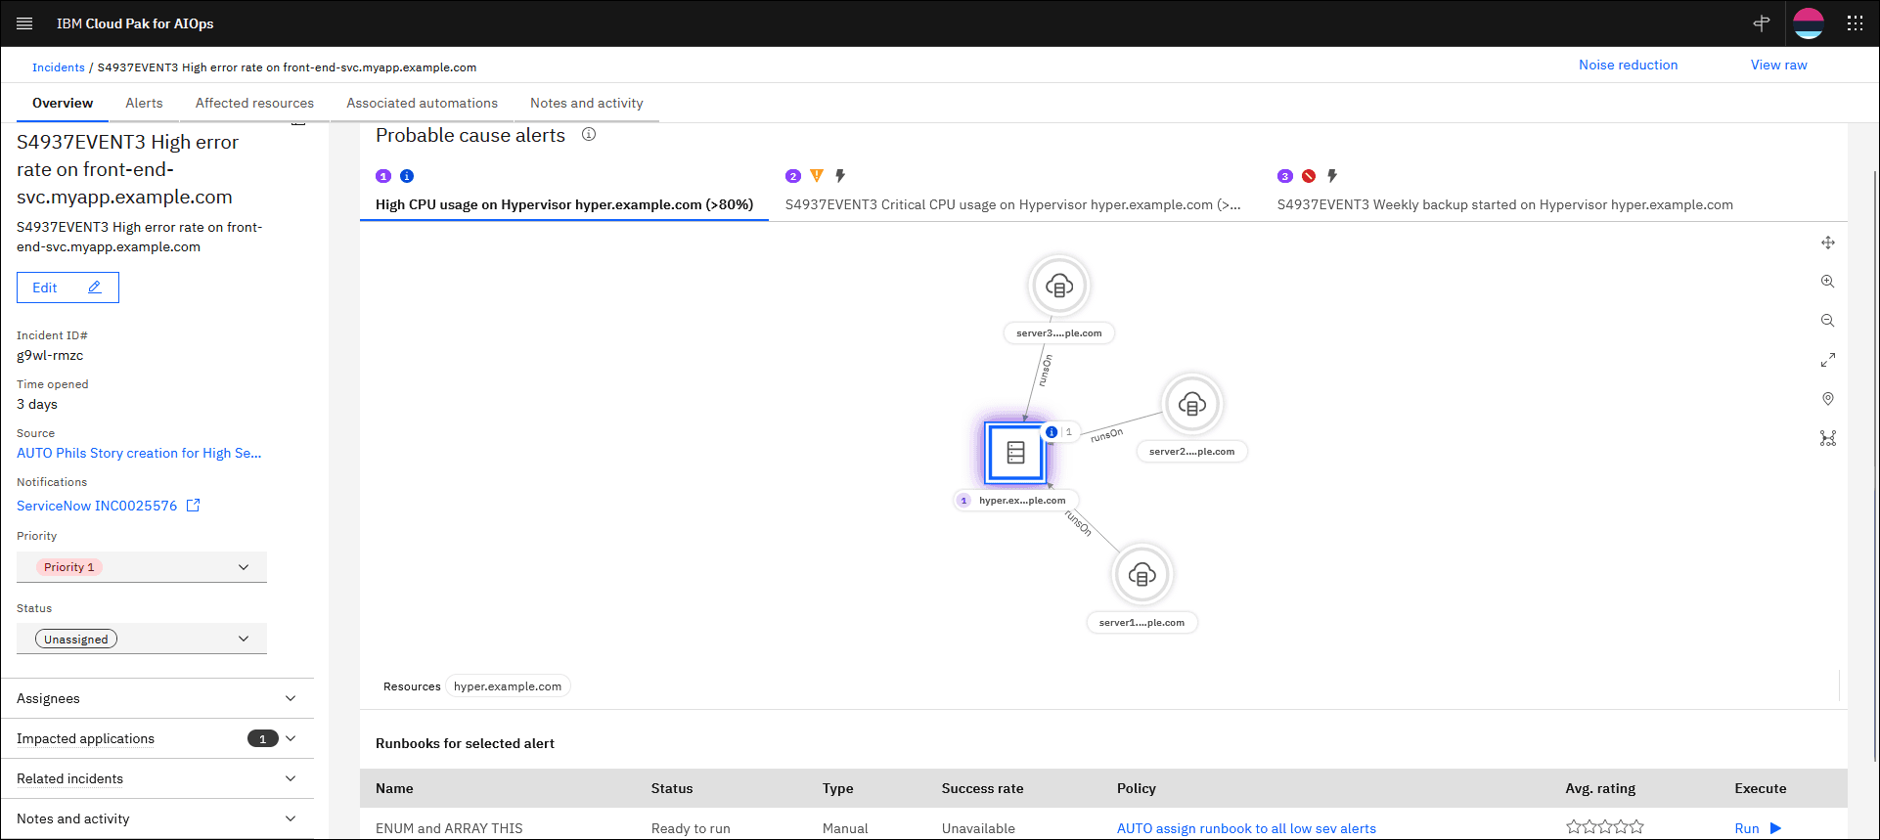This screenshot has height=840, width=1880.
Task: Select the hypervisor node in topology
Action: [x=1015, y=453]
